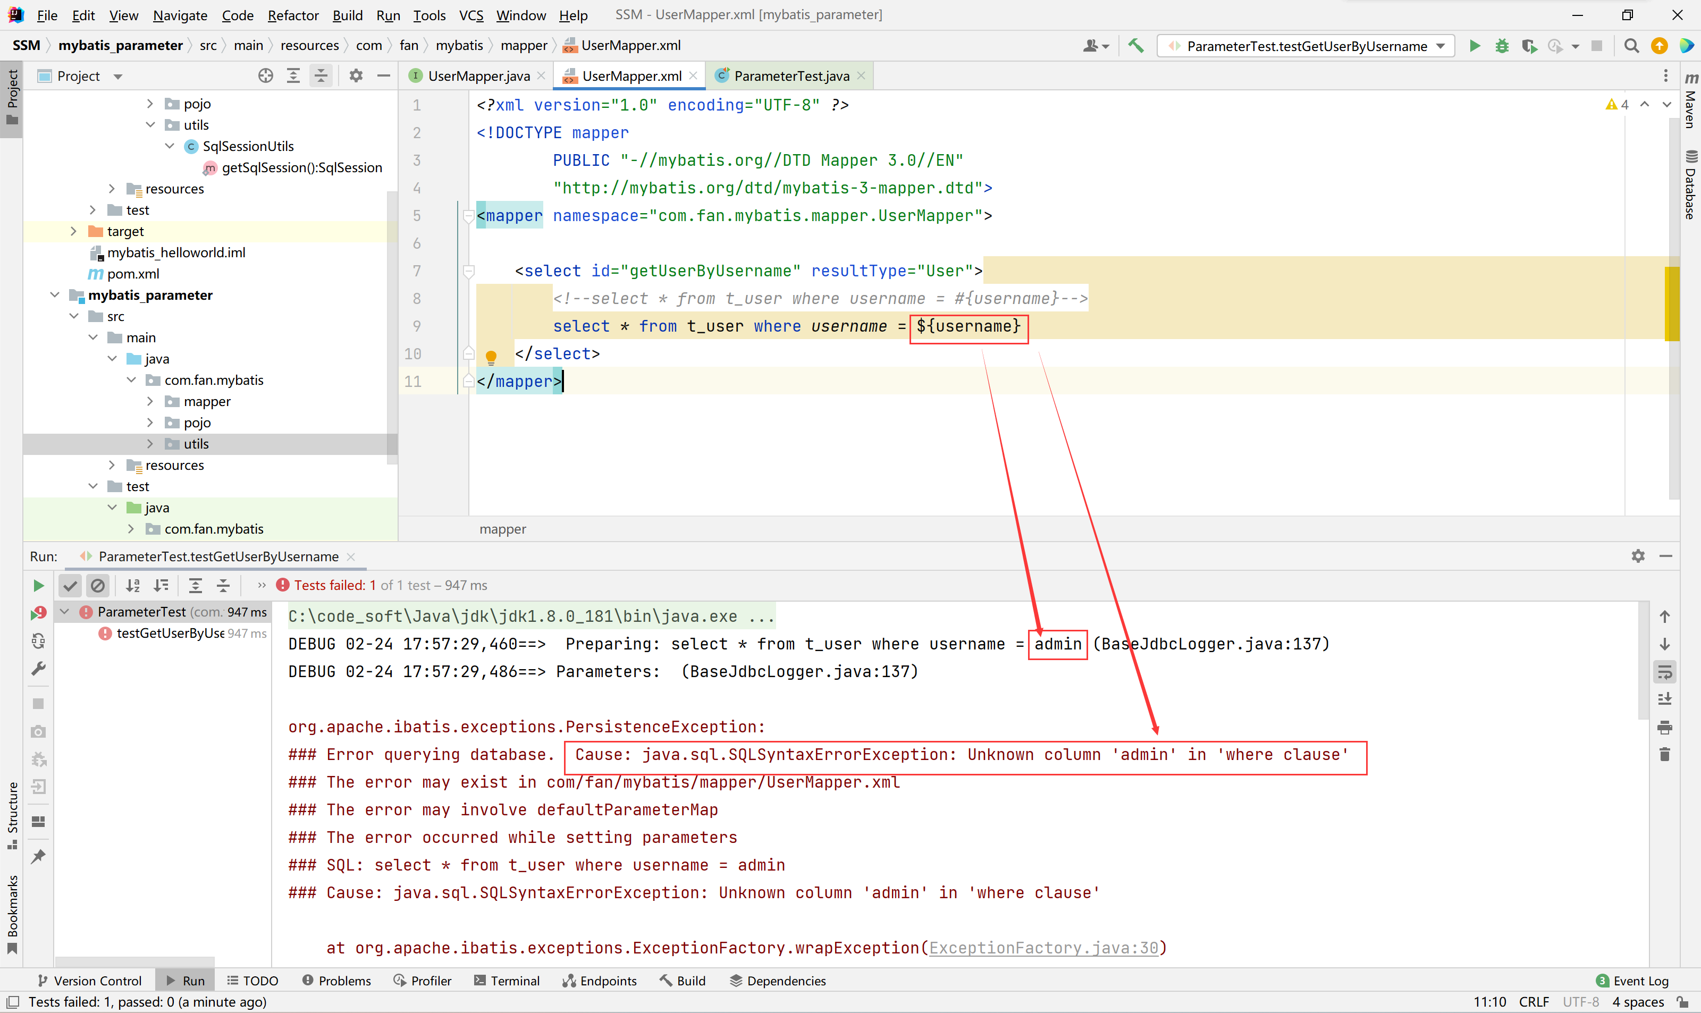This screenshot has height=1013, width=1701.
Task: Toggle soft-wrap in console
Action: coord(1664,672)
